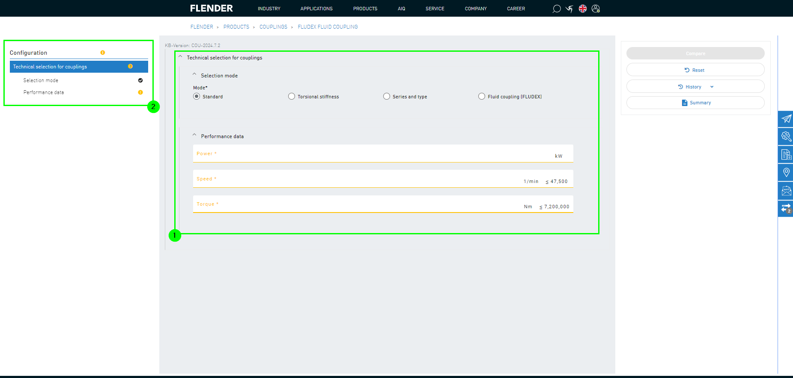793x378 pixels.
Task: Select Selection mode in configuration tree
Action: coord(41,80)
